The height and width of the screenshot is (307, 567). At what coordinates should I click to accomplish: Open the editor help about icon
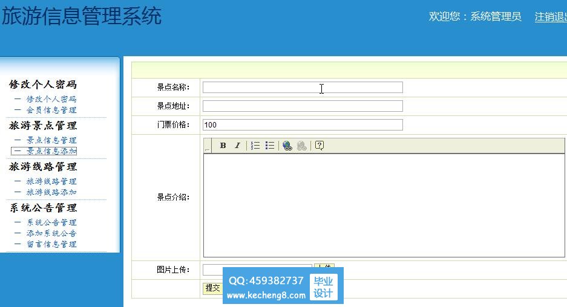(320, 145)
